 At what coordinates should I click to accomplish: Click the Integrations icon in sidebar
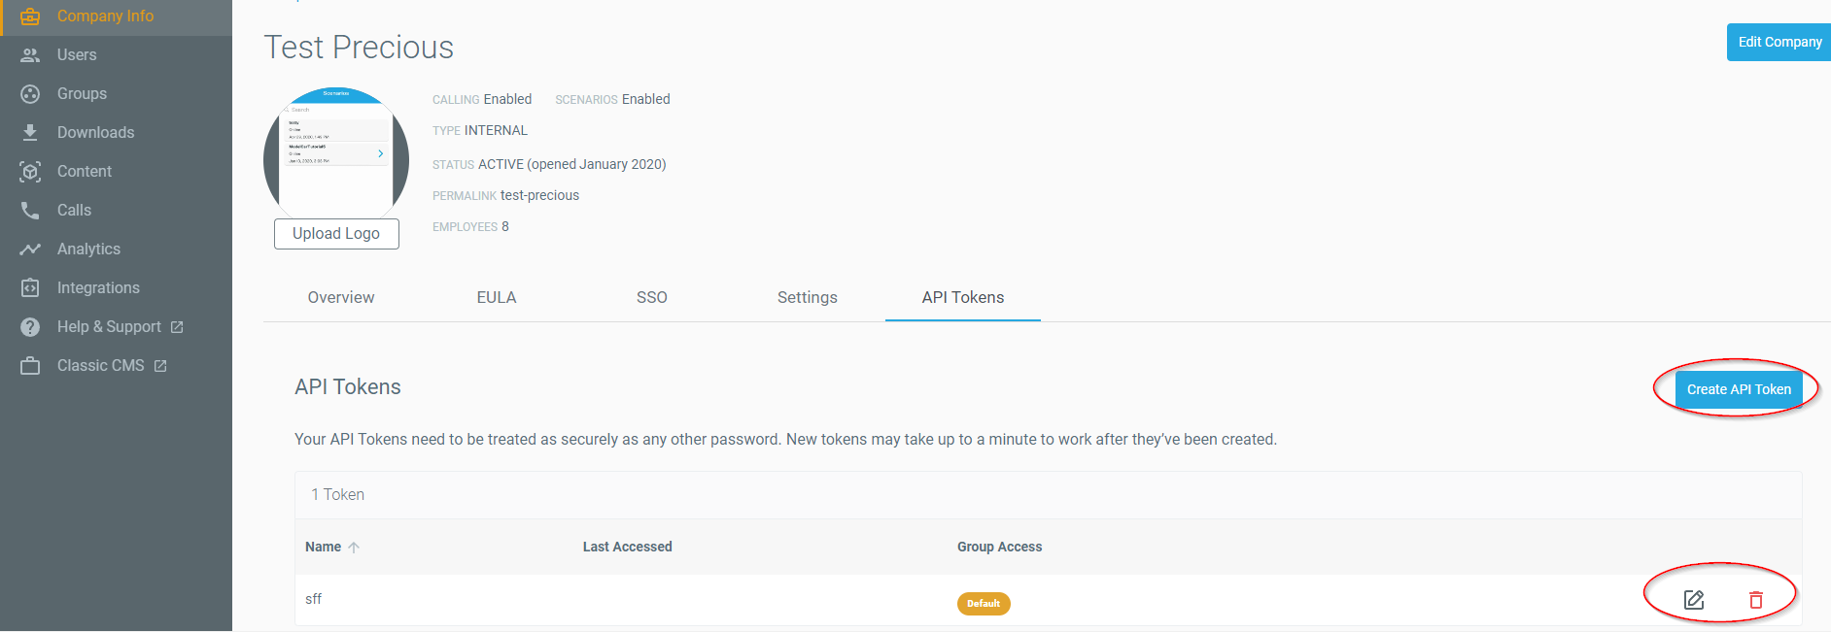tap(30, 288)
